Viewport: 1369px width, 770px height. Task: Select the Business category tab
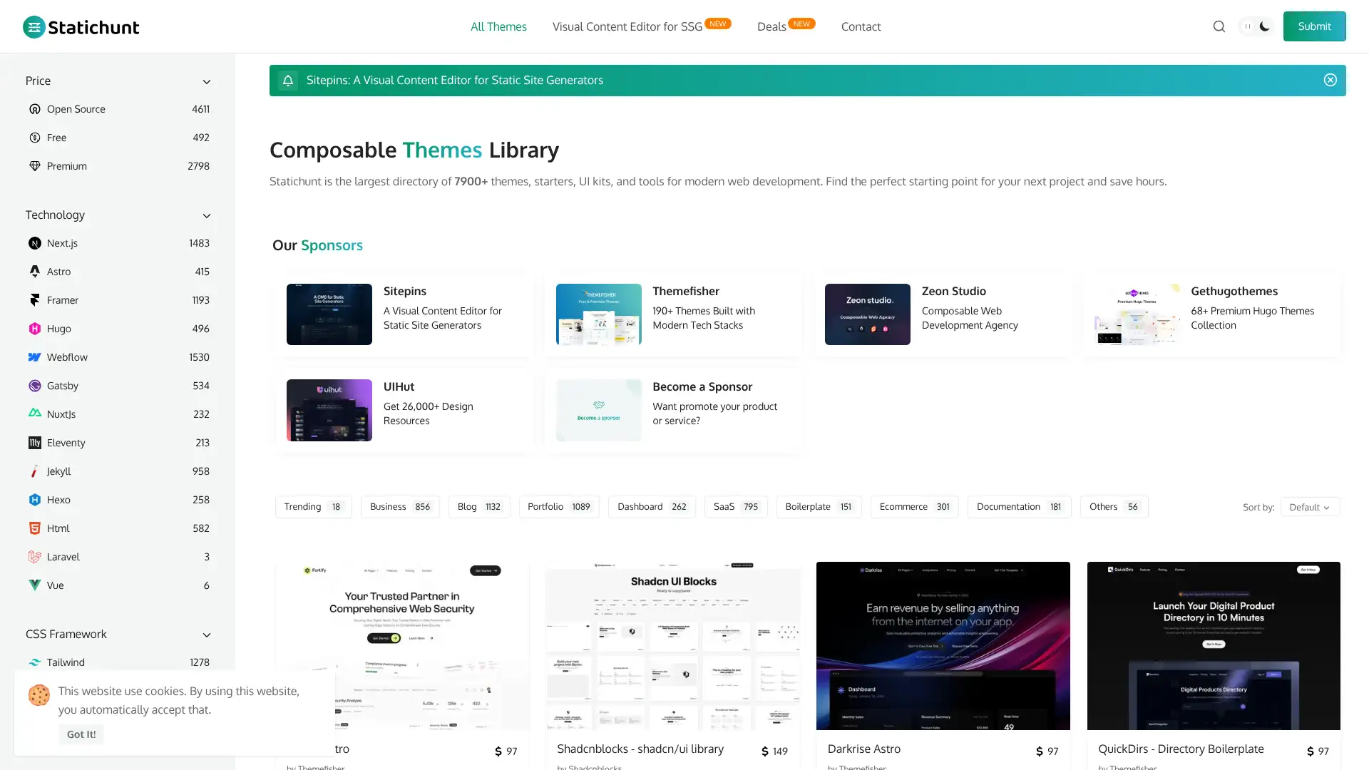pyautogui.click(x=400, y=507)
